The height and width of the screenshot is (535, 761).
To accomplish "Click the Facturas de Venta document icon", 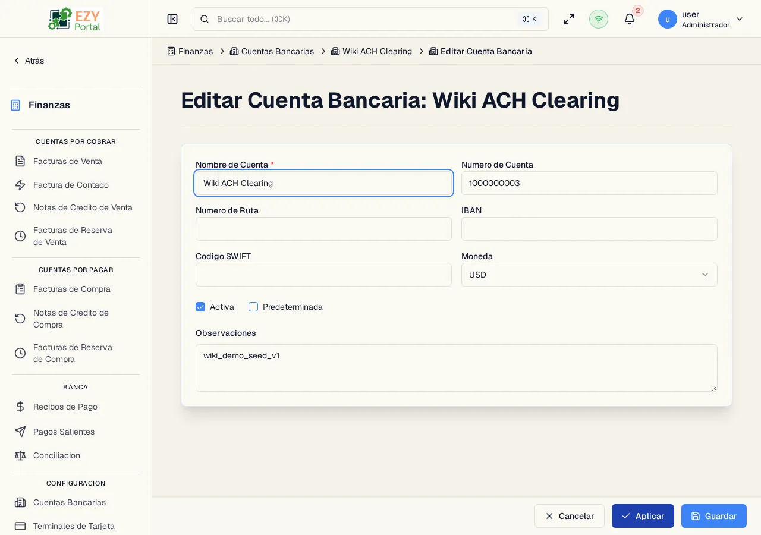I will [x=20, y=161].
